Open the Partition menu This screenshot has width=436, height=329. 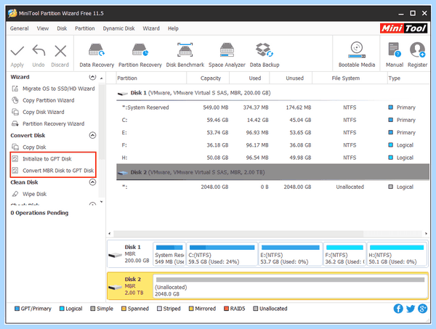coord(85,28)
